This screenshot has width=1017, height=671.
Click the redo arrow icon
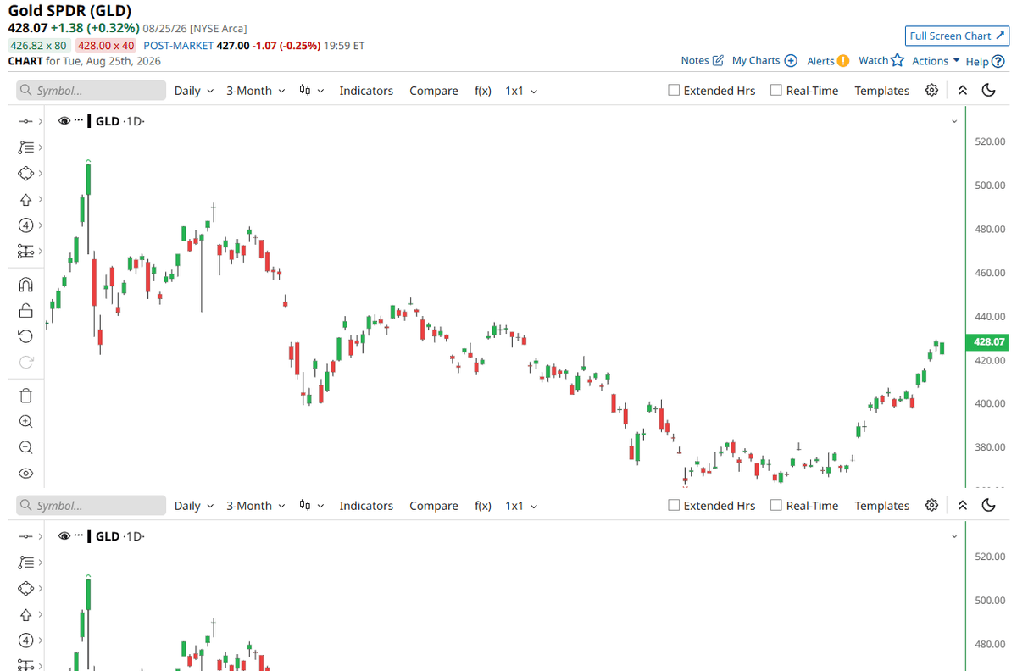25,363
